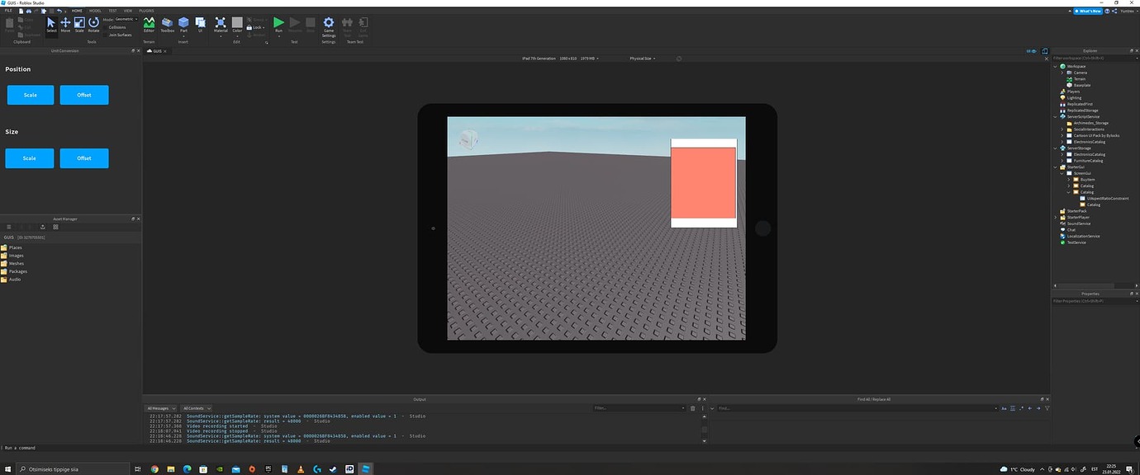Screen dimensions: 1140x475
Task: Open the UI insert tool
Action: point(200,25)
